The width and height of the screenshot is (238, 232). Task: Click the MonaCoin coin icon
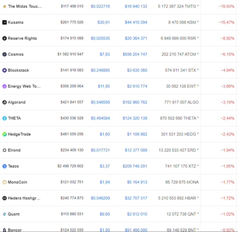5,182
